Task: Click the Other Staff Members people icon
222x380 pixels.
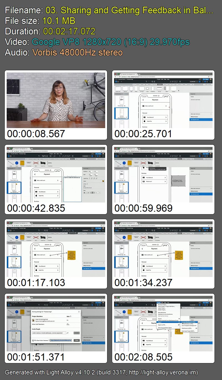Action: click(x=68, y=324)
